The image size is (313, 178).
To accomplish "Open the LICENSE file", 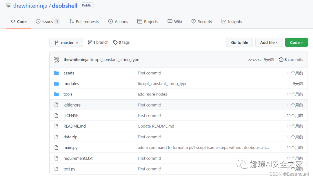I will point(71,115).
